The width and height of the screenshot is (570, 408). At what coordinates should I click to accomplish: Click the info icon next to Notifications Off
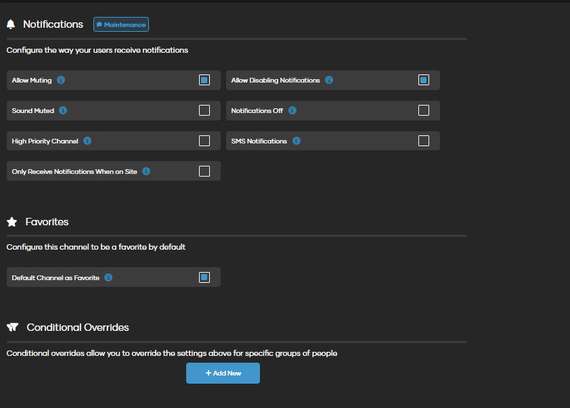point(292,110)
